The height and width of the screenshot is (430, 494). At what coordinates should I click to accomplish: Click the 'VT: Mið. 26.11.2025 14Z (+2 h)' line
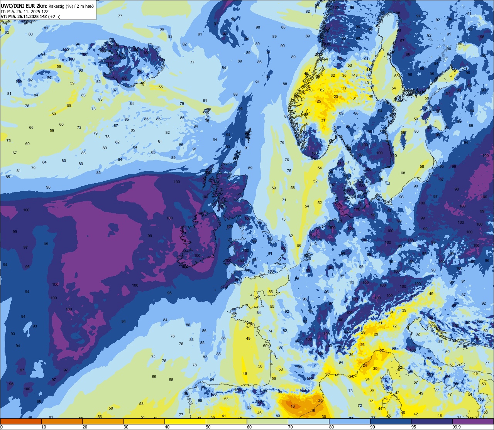click(x=30, y=17)
